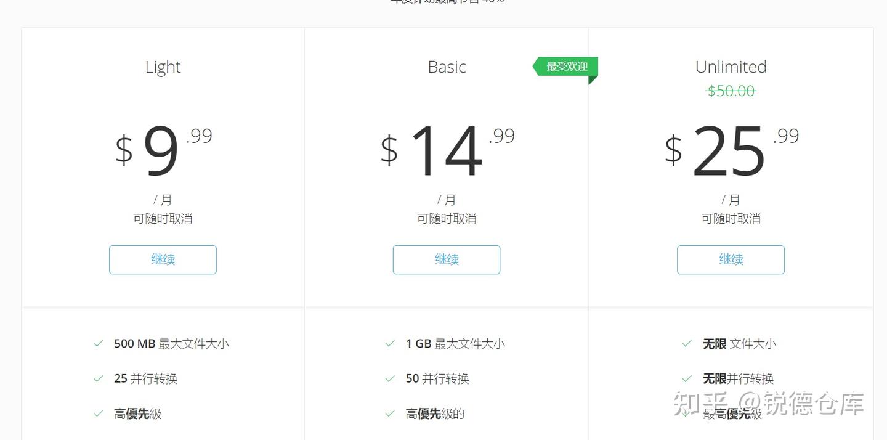Click checkmark icon beside Basic plan 高優先級的

coord(390,414)
